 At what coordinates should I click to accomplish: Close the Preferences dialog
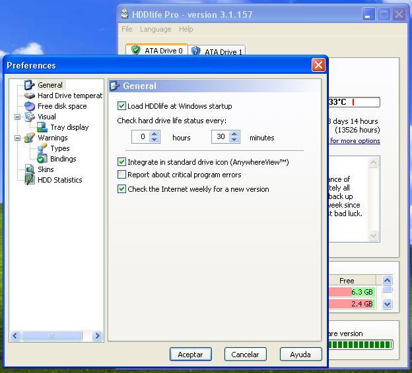318,65
